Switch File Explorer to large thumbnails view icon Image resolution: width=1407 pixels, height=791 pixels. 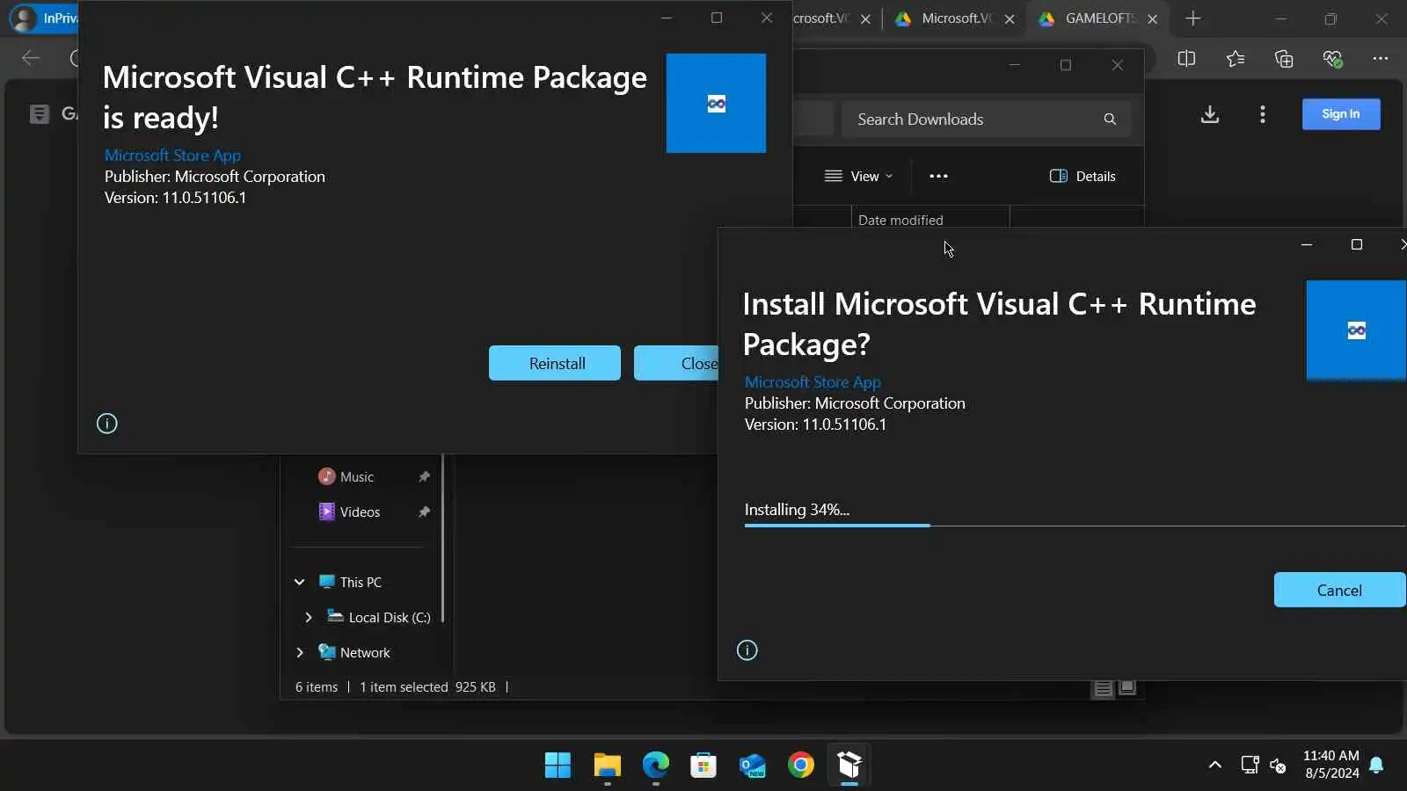(1127, 688)
